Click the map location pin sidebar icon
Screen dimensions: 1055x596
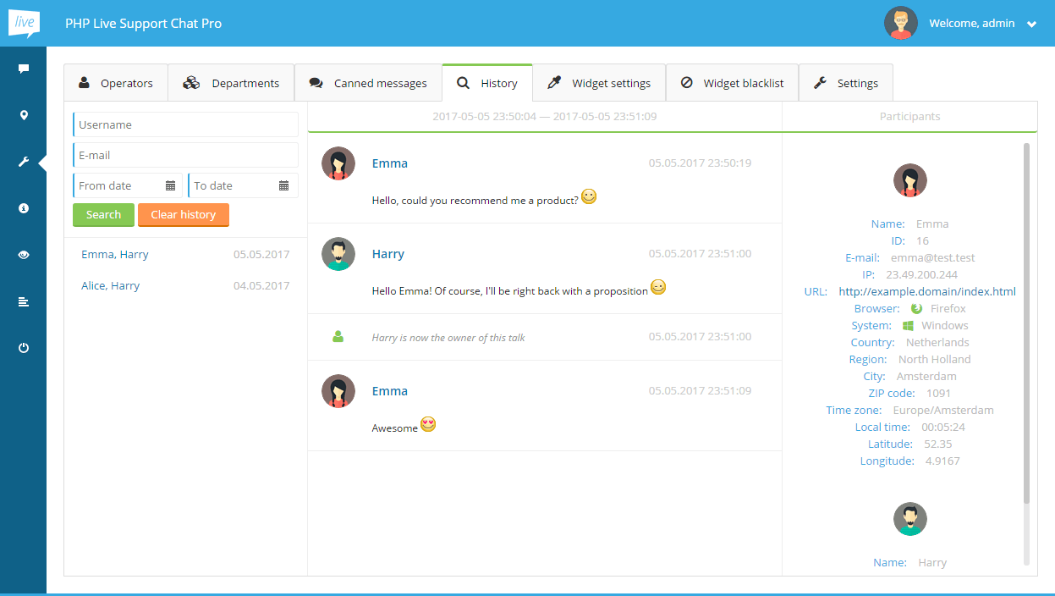(24, 115)
